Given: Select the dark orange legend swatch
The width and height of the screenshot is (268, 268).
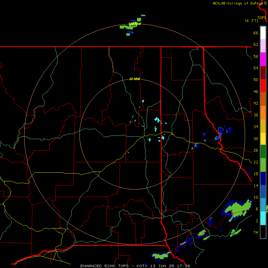Looking at the screenshot, I should pos(263,99).
